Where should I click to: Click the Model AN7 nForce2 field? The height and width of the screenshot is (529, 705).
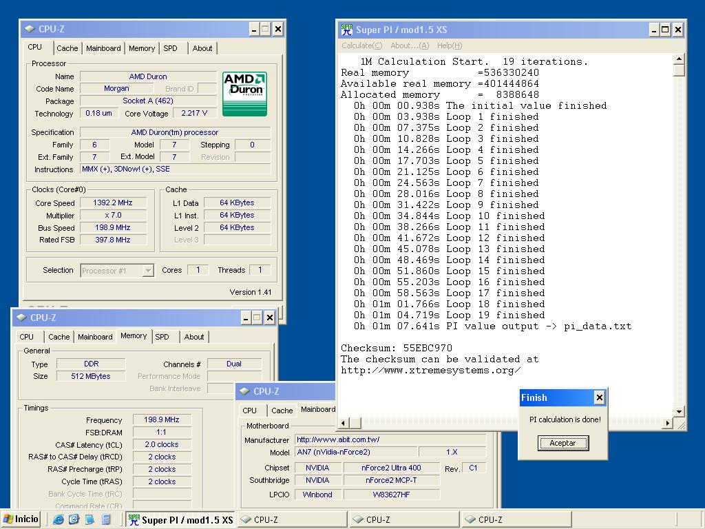[356, 452]
